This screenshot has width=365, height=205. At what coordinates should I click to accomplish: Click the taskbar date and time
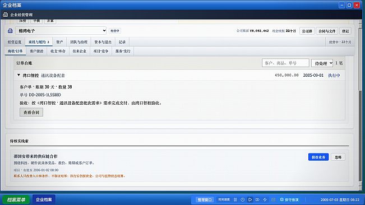click(x=340, y=199)
